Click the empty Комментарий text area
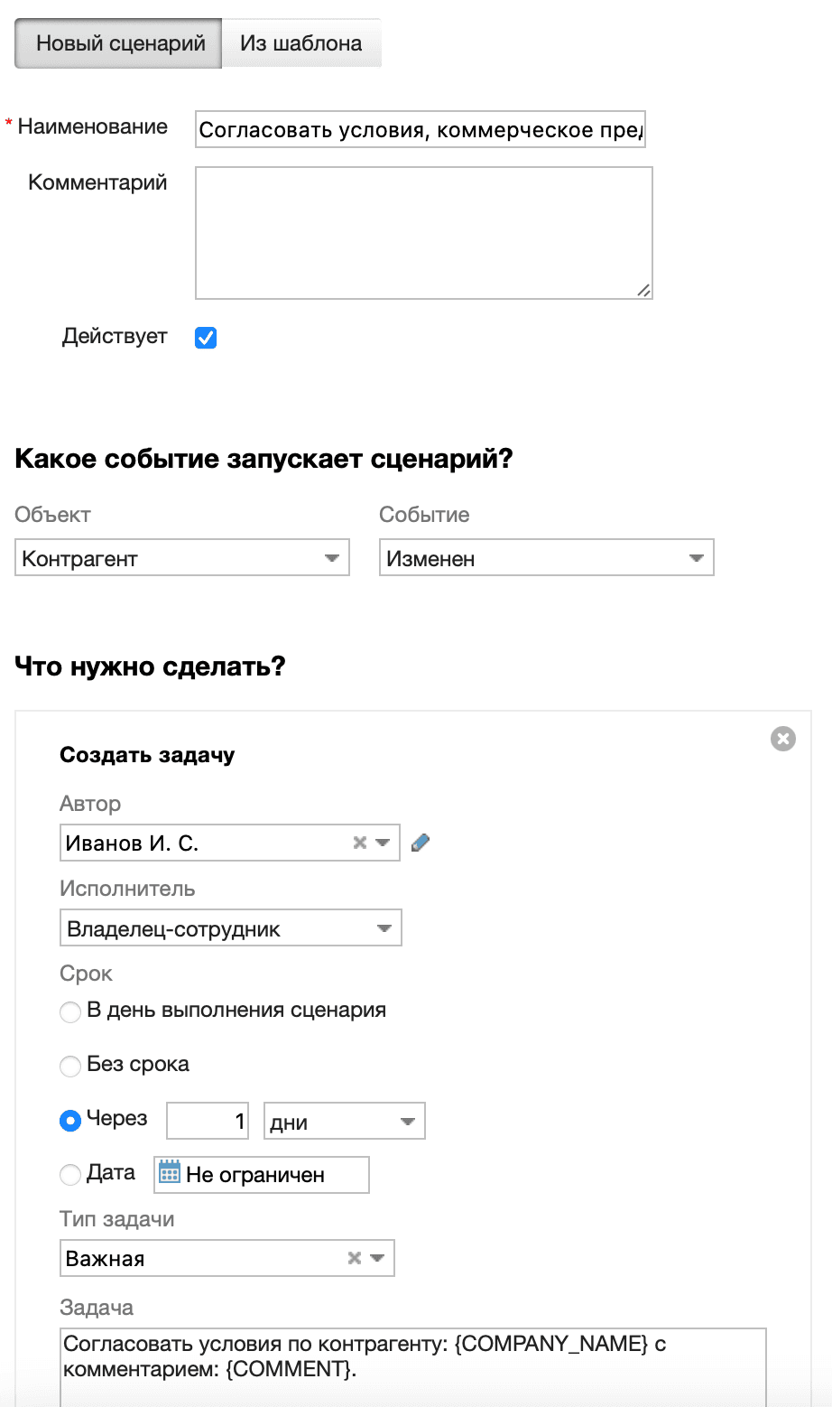The height and width of the screenshot is (1407, 832). click(x=423, y=230)
